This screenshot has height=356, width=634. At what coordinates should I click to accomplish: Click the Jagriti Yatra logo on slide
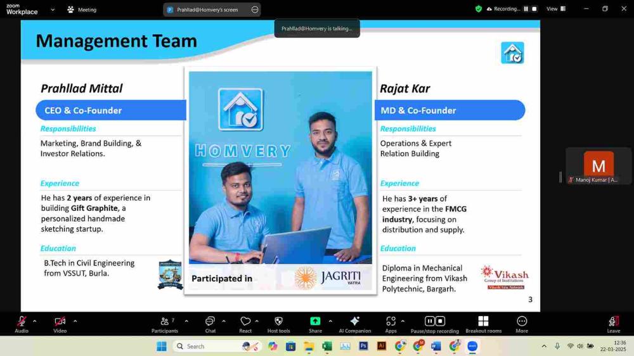point(328,278)
